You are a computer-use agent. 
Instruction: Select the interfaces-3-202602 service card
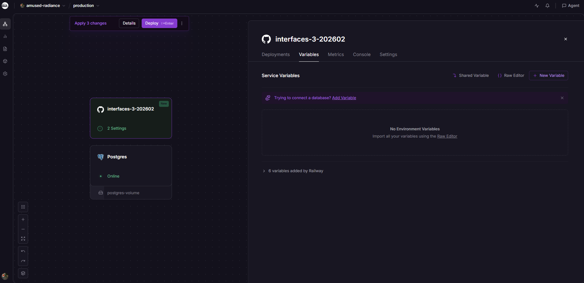click(x=131, y=118)
